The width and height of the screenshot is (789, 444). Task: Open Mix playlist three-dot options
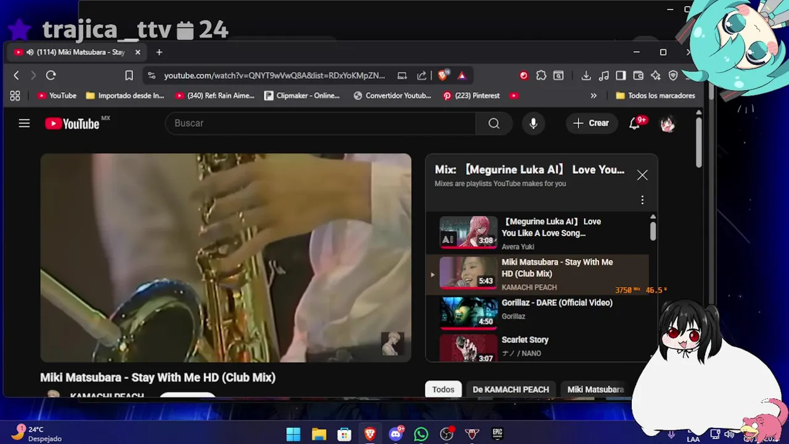point(642,200)
